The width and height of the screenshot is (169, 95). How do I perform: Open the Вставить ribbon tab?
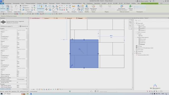(45, 3)
